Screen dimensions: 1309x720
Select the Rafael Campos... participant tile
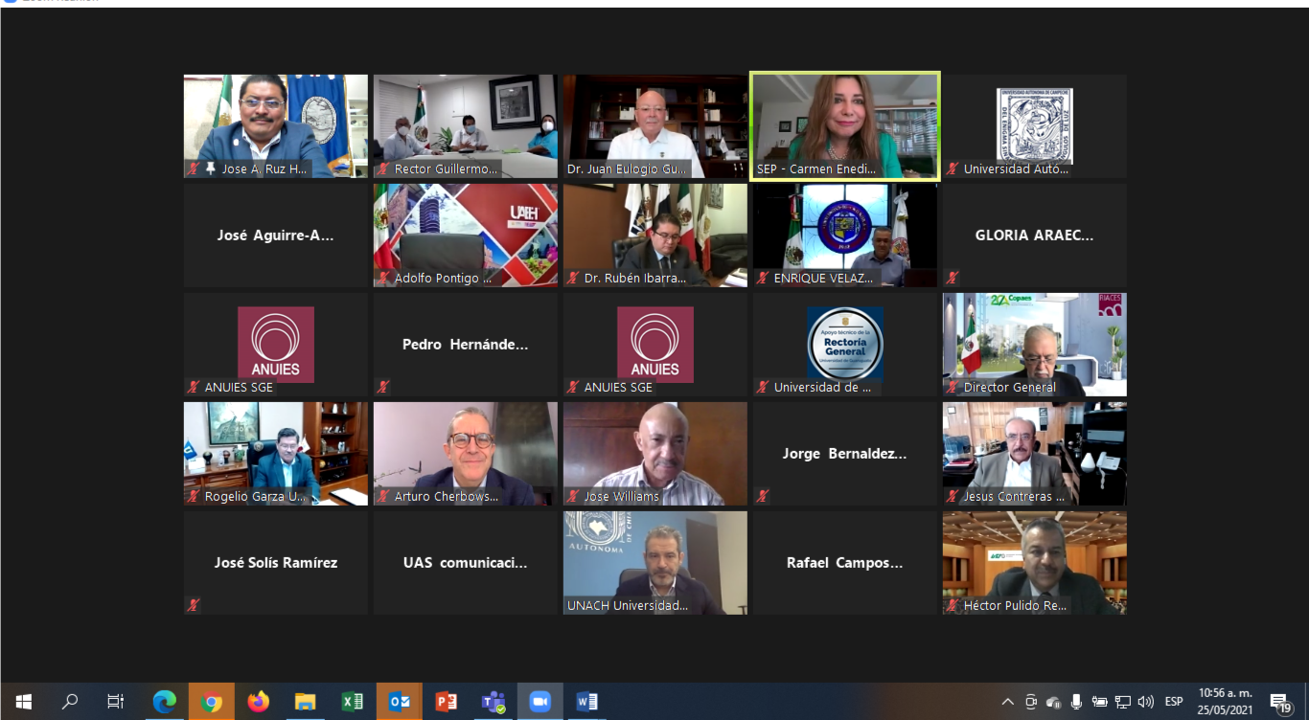click(845, 563)
